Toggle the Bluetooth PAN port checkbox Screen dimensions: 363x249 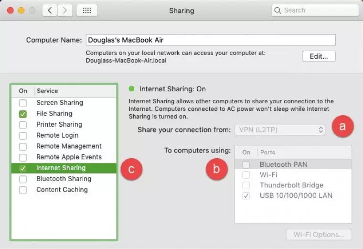click(x=246, y=164)
